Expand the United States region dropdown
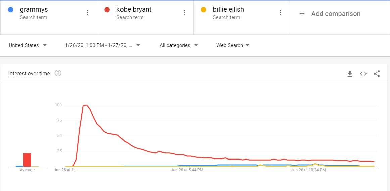 click(28, 45)
